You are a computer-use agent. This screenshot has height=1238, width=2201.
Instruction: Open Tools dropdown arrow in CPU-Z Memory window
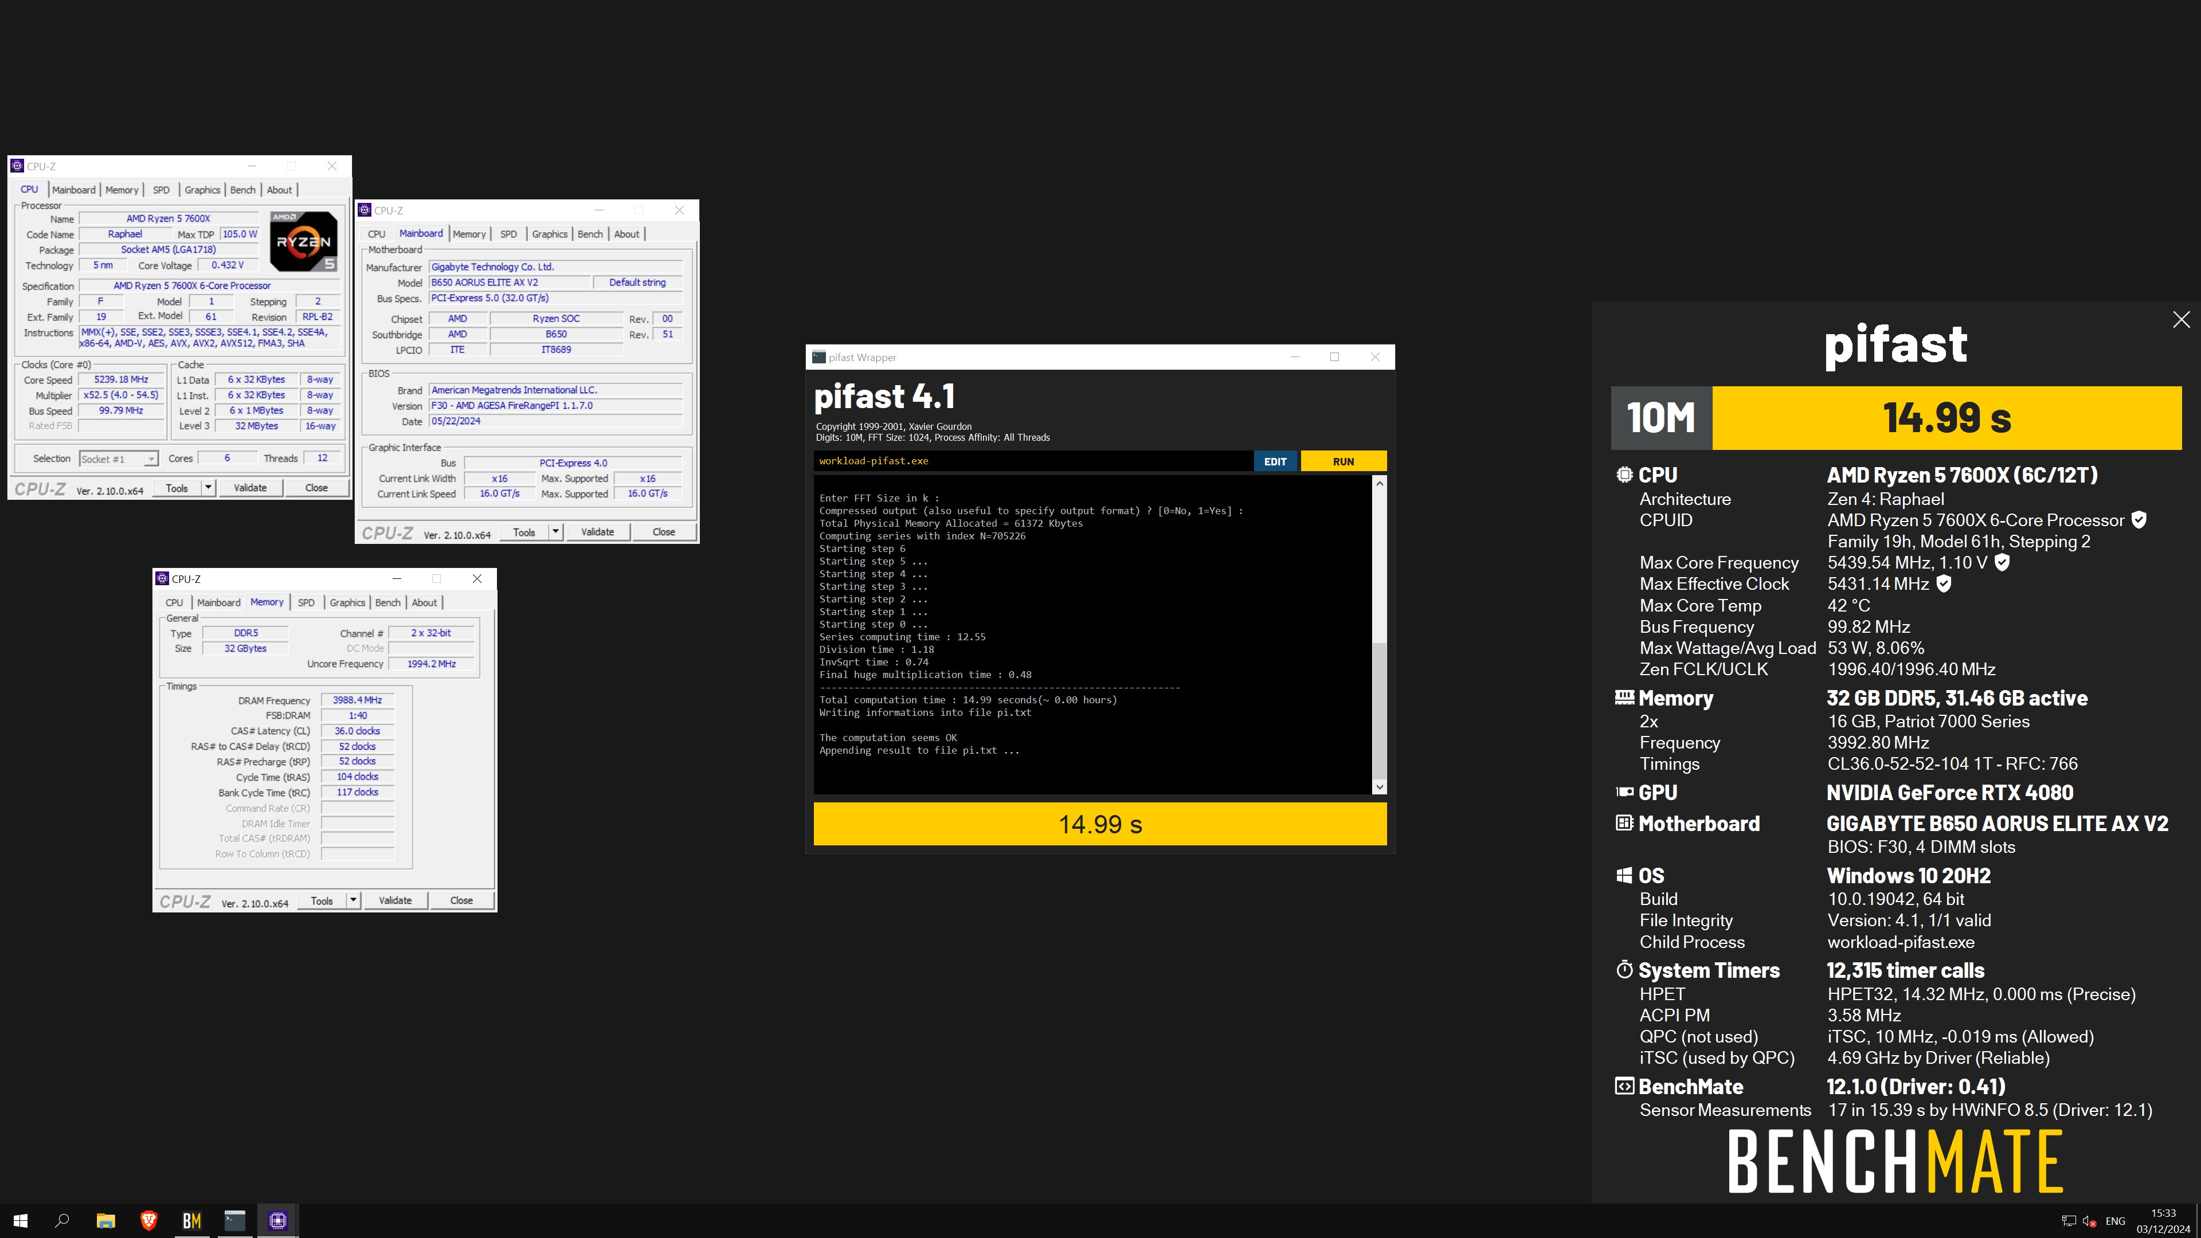coord(353,900)
